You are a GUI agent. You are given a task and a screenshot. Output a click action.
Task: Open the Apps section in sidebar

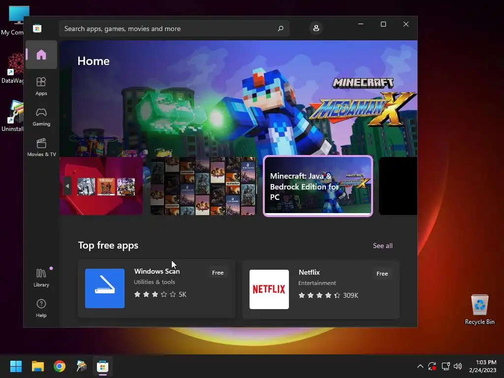click(x=41, y=86)
